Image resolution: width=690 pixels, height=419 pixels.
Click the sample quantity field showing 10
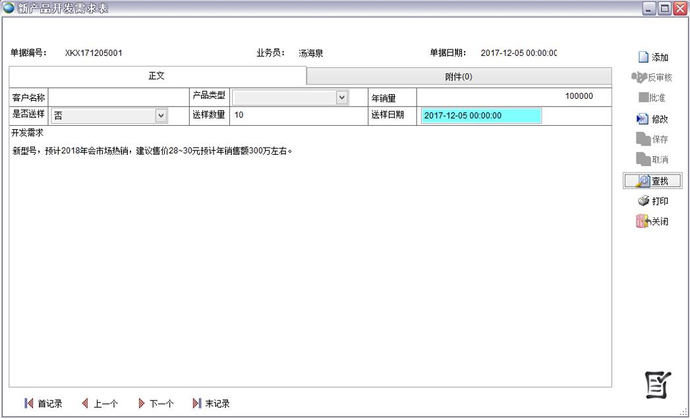coord(297,115)
